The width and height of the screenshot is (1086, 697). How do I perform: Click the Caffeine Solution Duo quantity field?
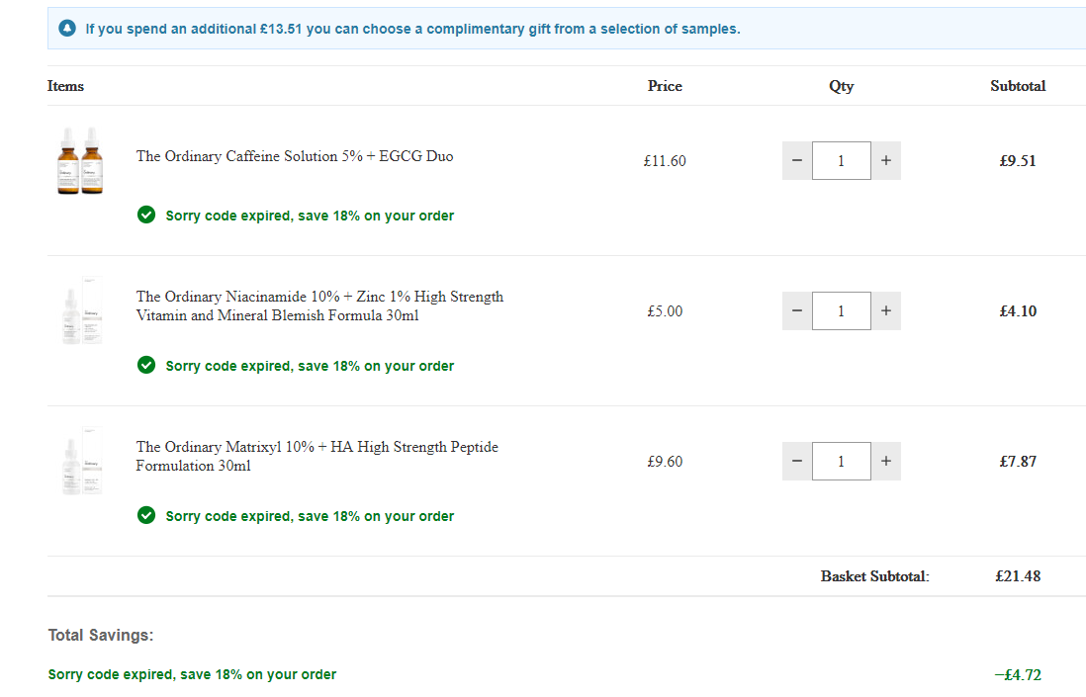(x=842, y=160)
